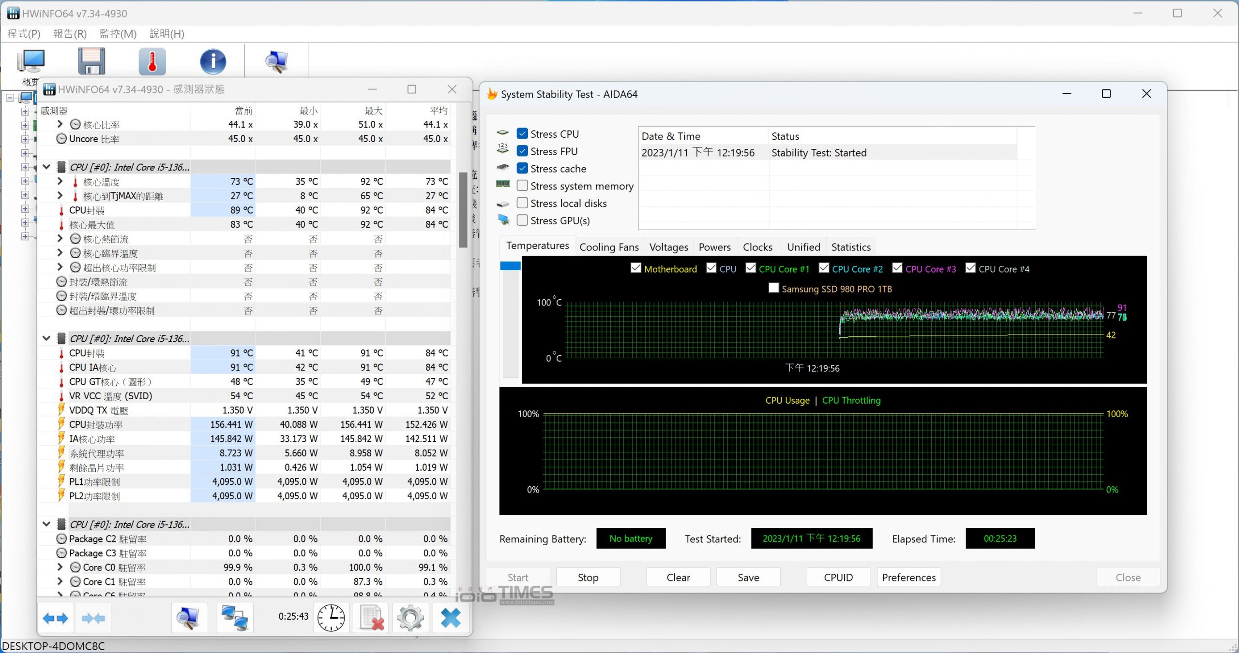The image size is (1239, 653).
Task: Click the blue X close sensors icon
Action: [x=451, y=618]
